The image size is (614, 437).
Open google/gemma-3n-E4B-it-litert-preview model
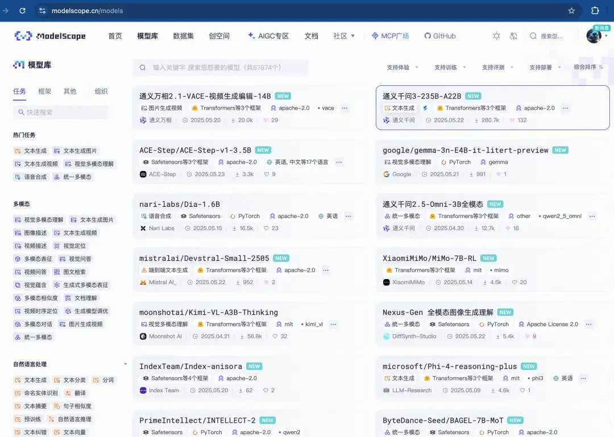pos(466,150)
